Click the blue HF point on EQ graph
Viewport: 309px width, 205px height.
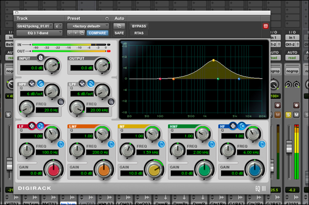239,79
